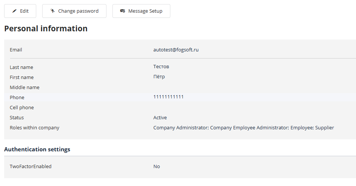Select the email autotest@fogsoft.ru
The height and width of the screenshot is (186, 356).
[176, 50]
